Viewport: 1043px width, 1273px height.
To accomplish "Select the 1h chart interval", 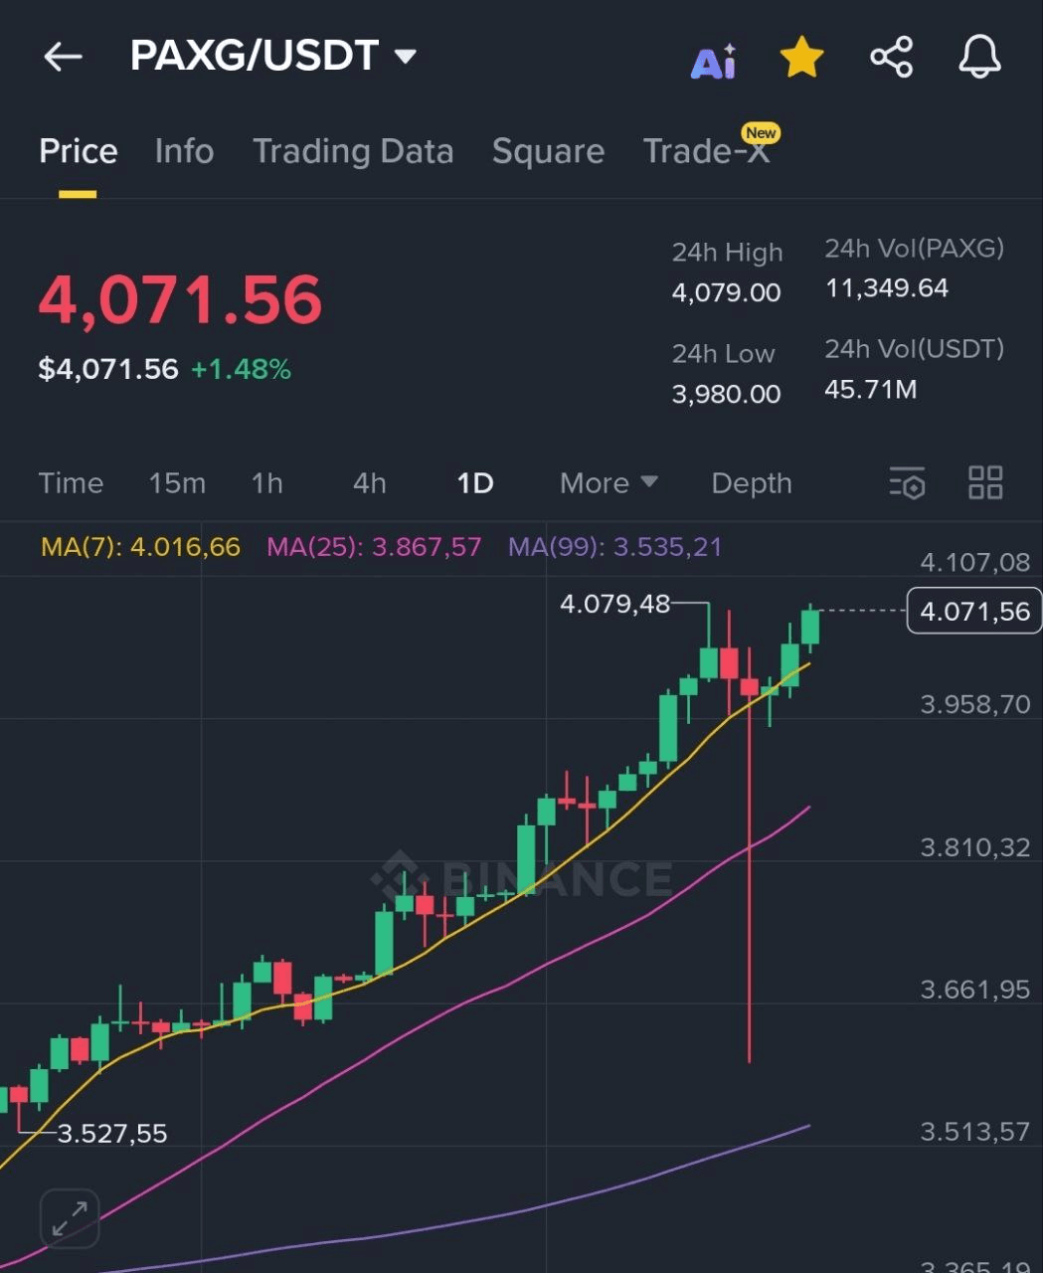I will pos(266,483).
